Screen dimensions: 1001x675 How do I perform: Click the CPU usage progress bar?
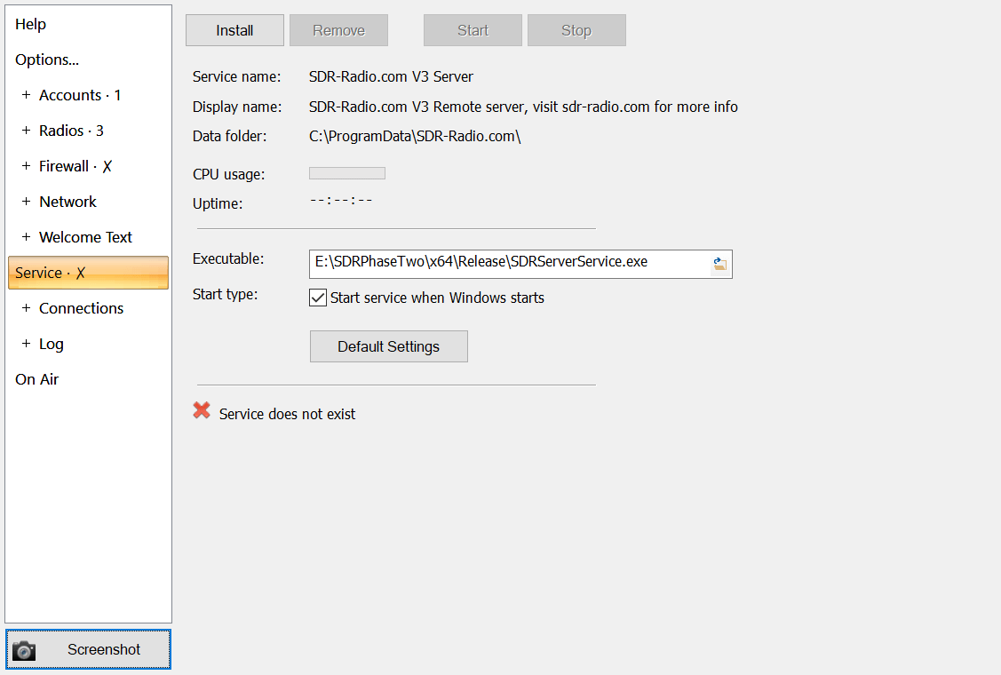[347, 173]
